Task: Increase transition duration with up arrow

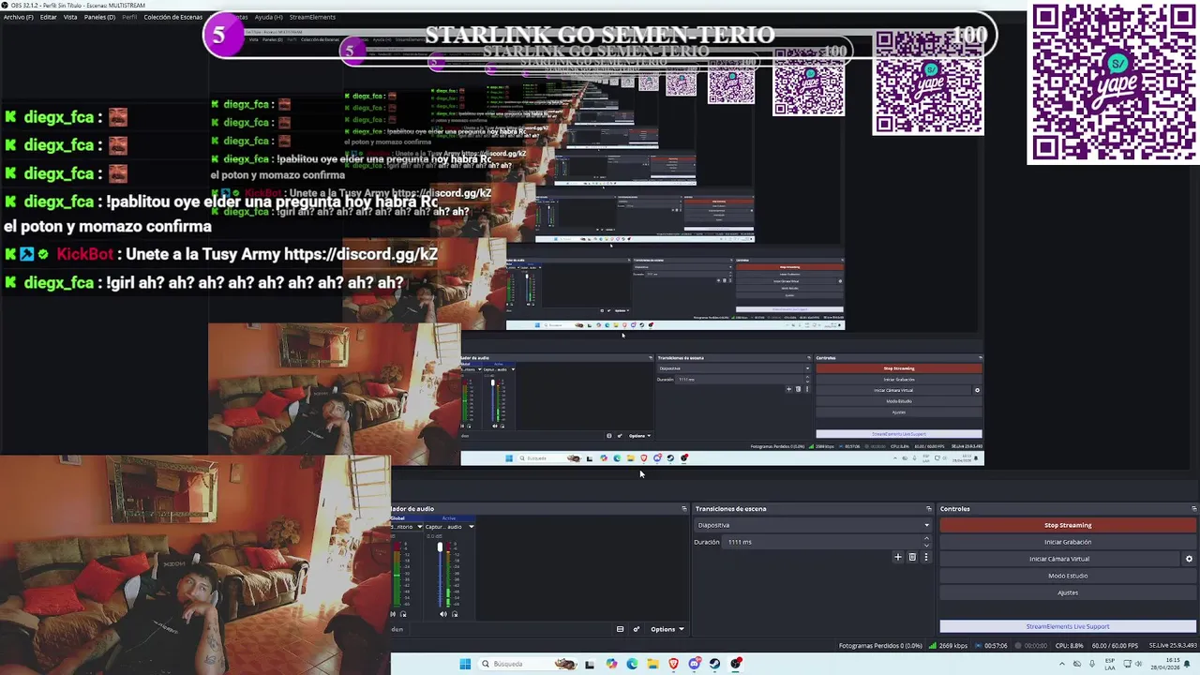Action: tap(926, 539)
